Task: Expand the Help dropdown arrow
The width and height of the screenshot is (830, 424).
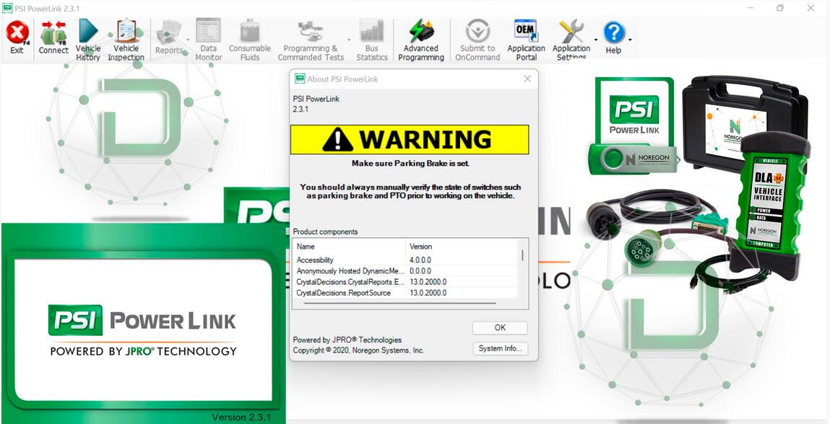Action: (x=629, y=40)
